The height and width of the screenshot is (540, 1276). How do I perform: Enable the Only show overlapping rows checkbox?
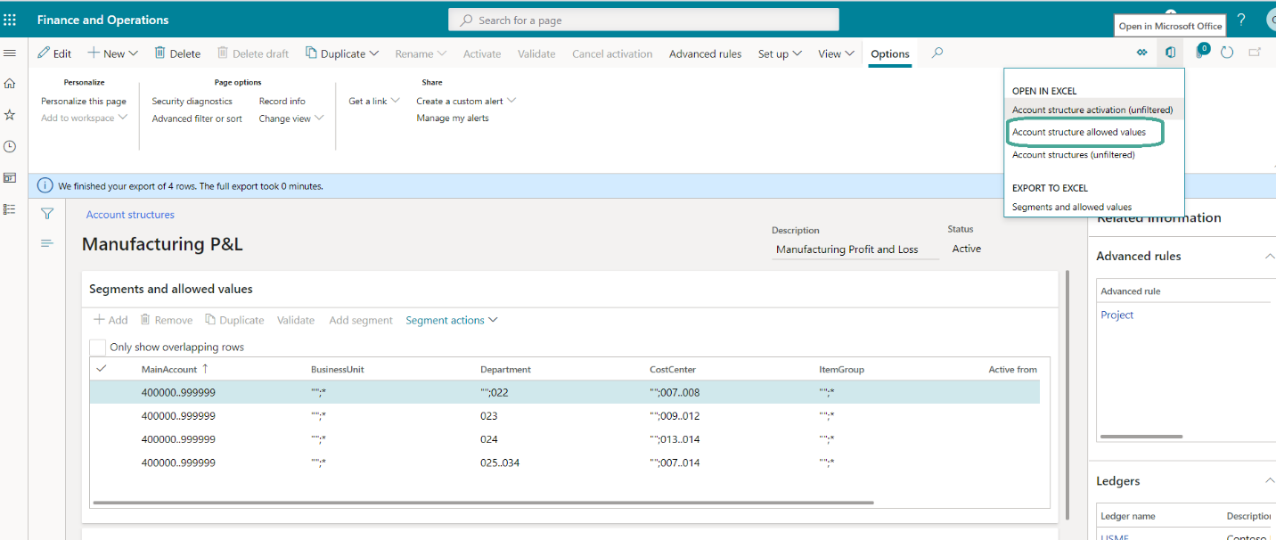(98, 347)
